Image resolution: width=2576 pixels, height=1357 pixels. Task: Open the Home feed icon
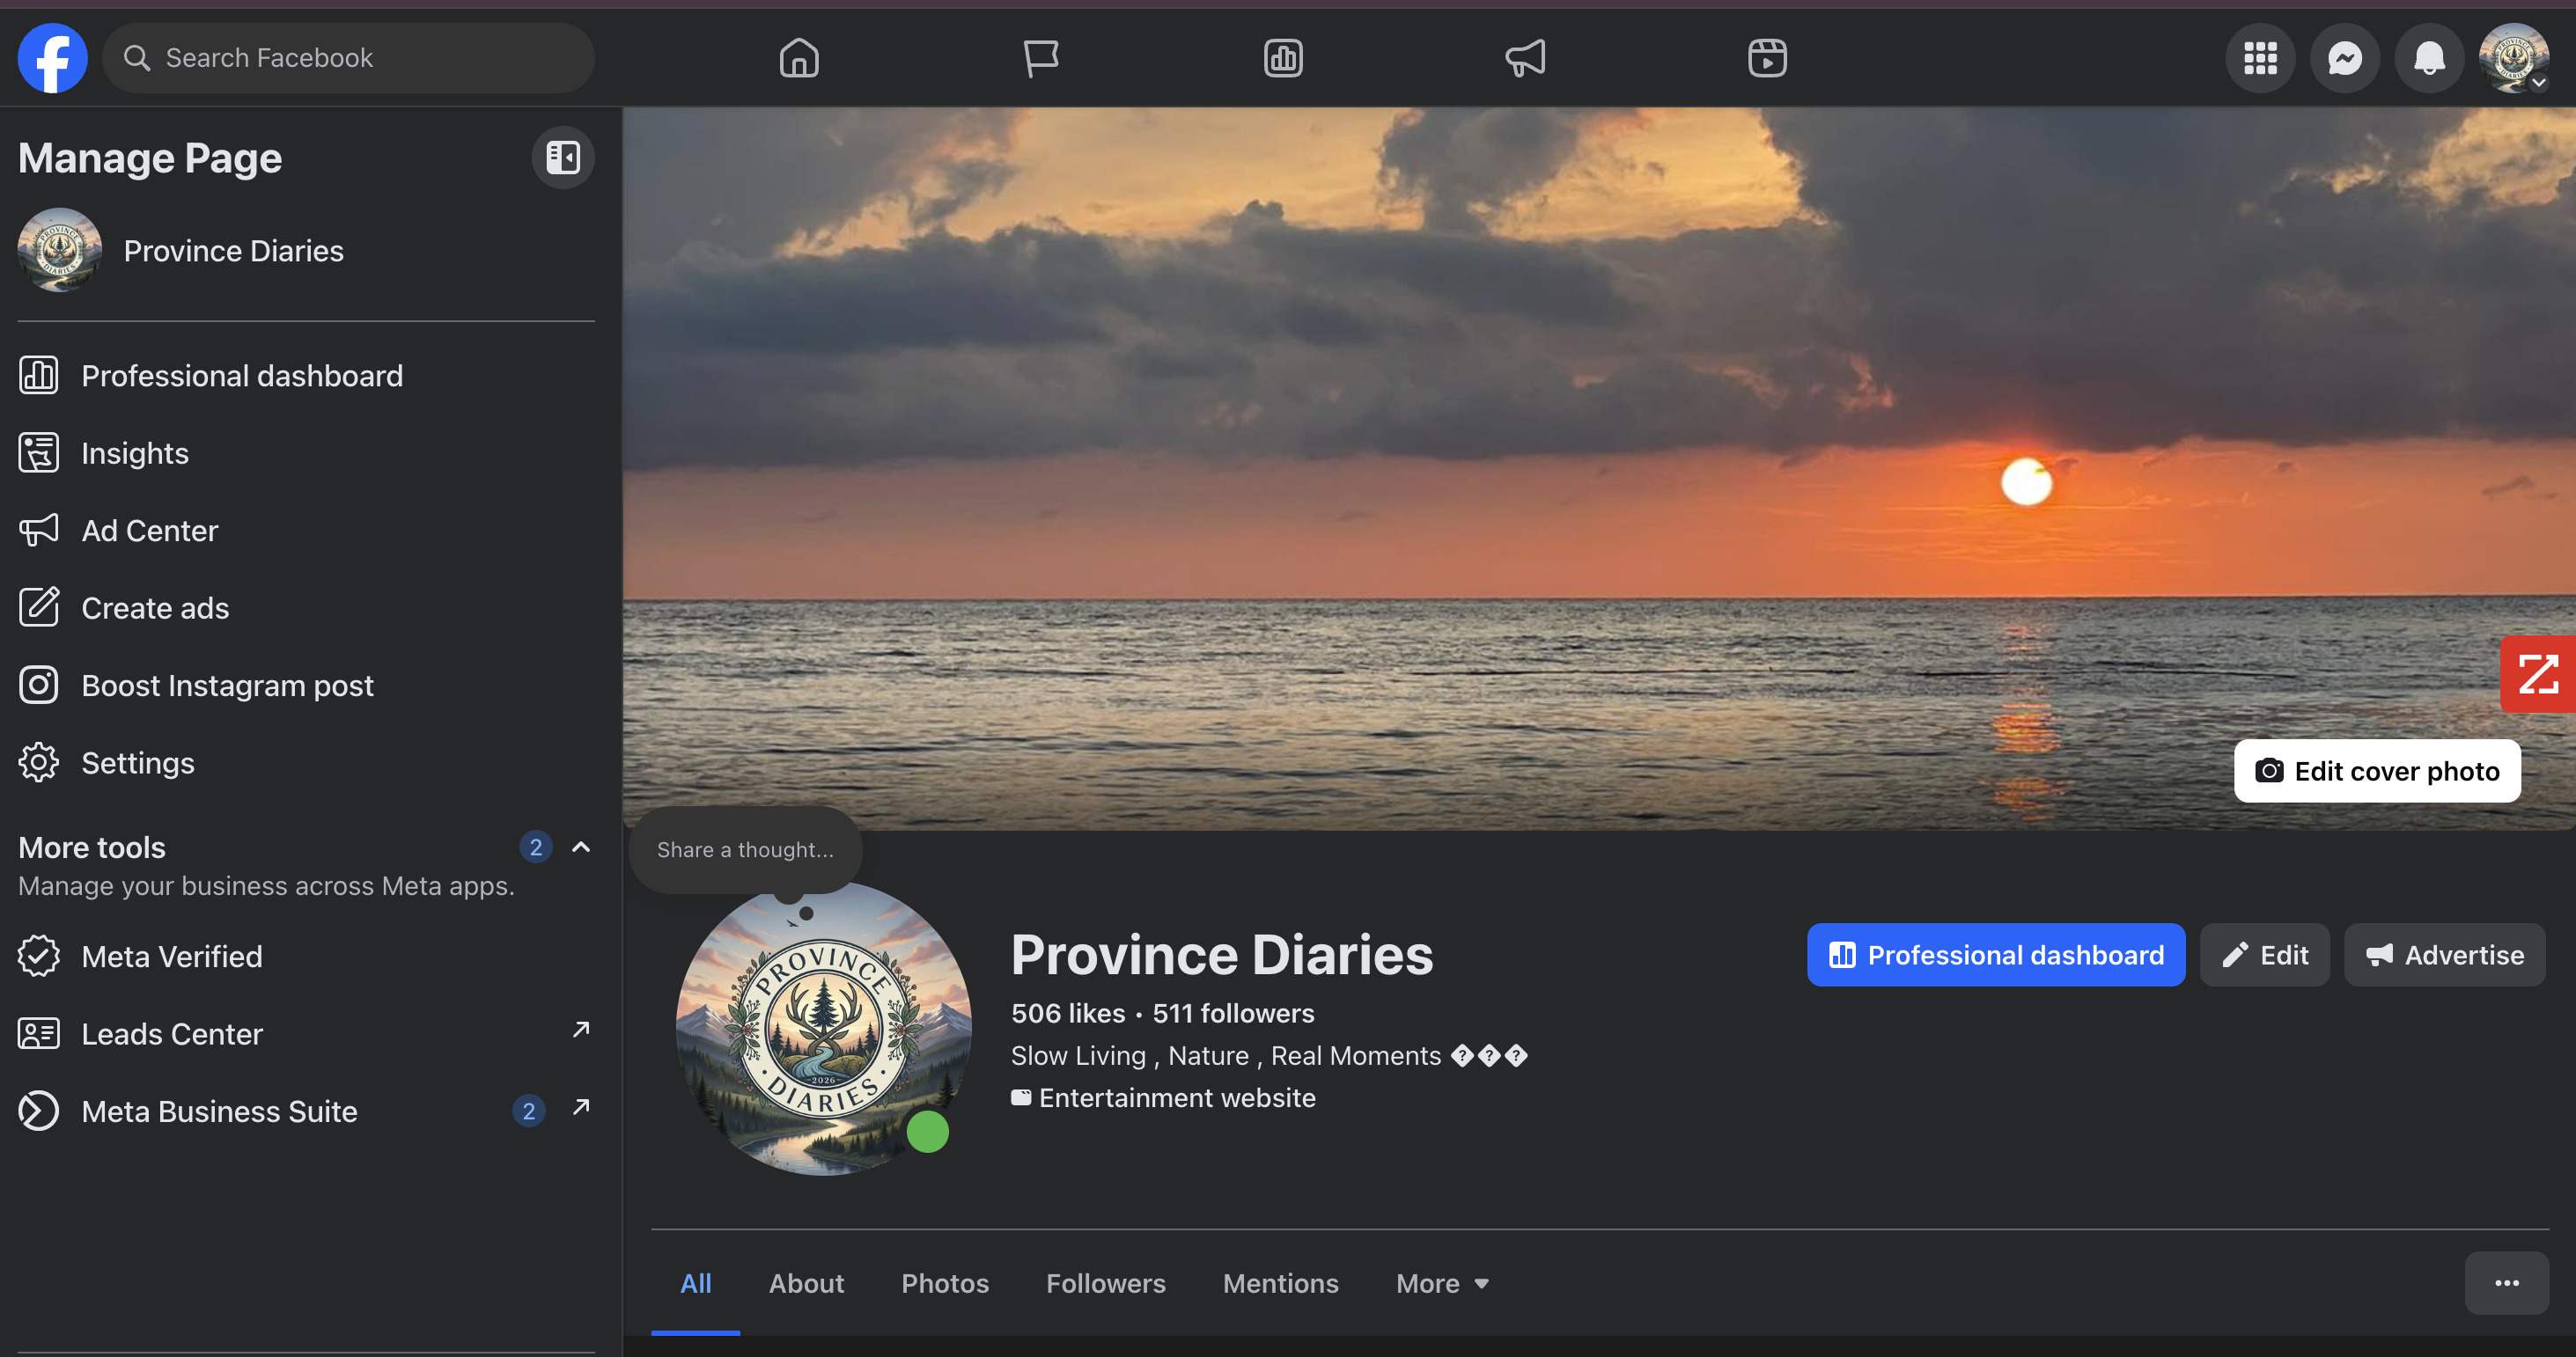[798, 58]
